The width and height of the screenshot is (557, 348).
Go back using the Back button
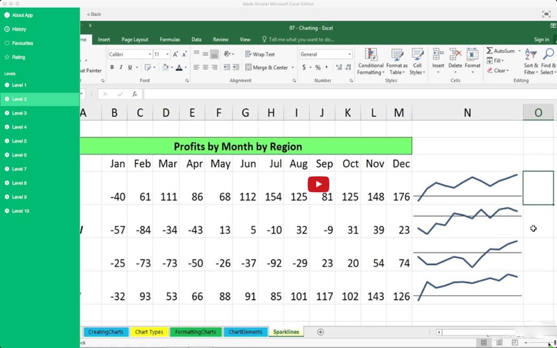94,14
